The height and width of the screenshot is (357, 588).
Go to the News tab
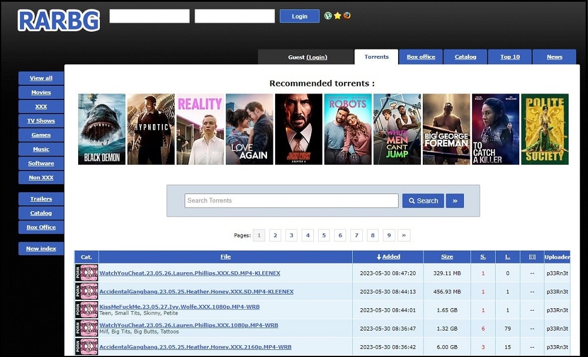[554, 57]
